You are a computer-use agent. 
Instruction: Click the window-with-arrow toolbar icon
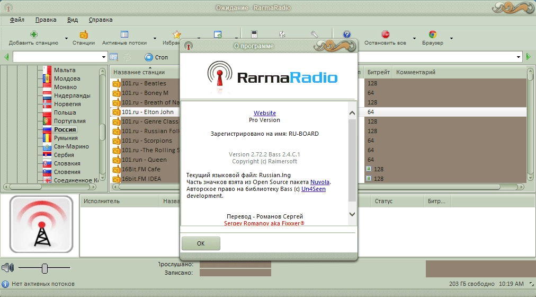point(218,34)
